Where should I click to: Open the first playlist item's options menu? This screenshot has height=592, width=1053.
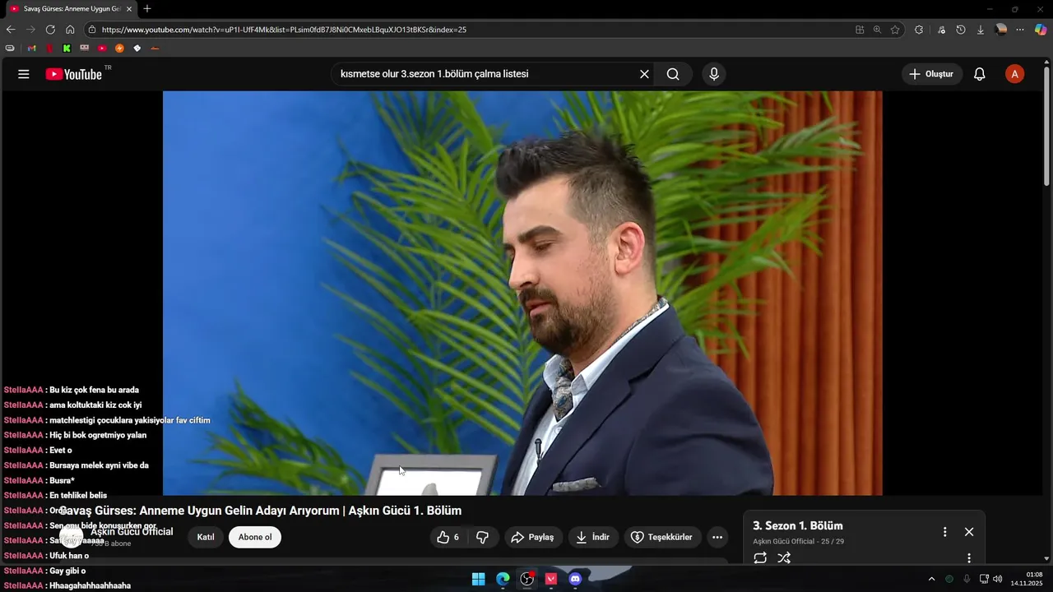(969, 558)
